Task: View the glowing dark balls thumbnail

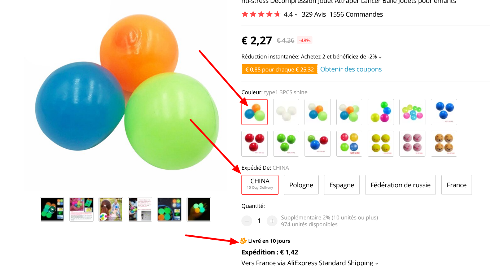Action: (x=199, y=209)
